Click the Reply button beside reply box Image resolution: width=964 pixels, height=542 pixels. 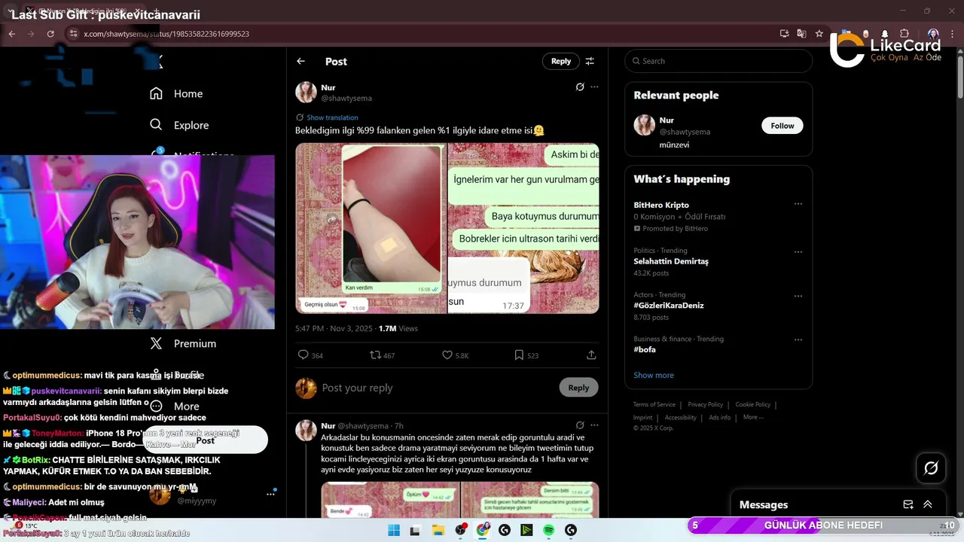coord(578,388)
